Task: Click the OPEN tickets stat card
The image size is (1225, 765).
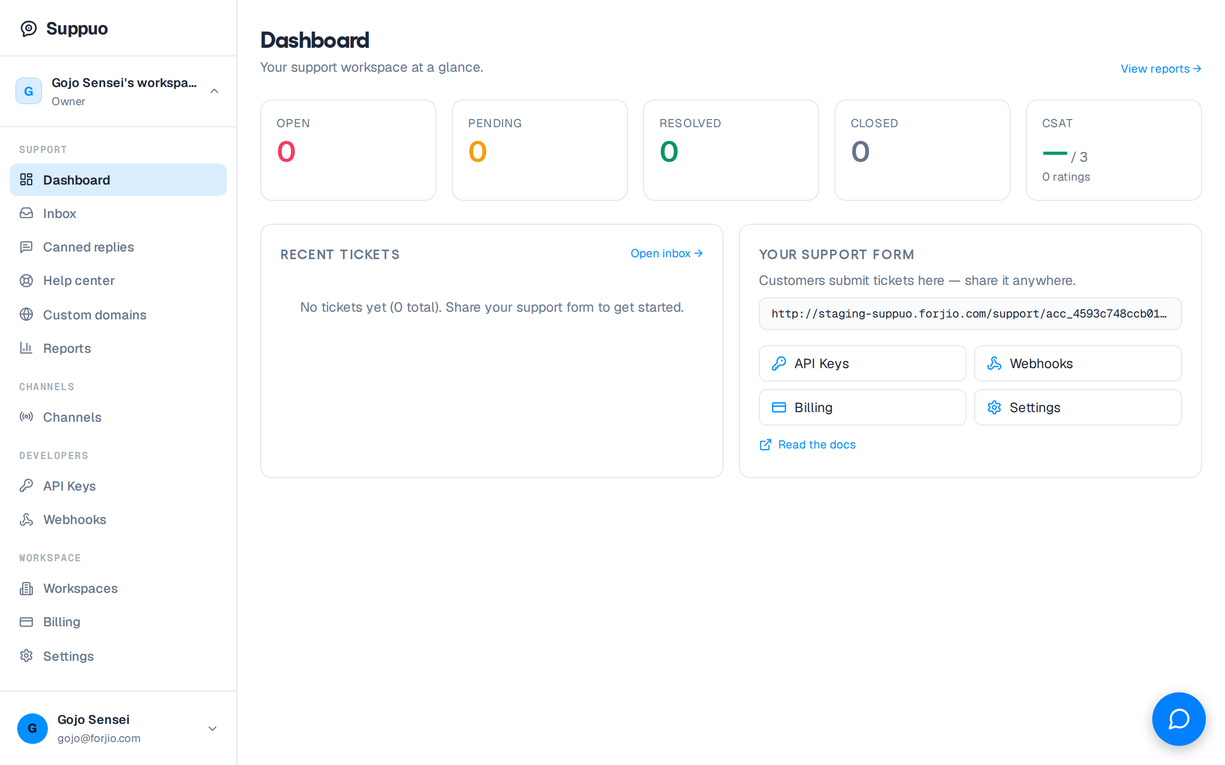Action: [348, 150]
